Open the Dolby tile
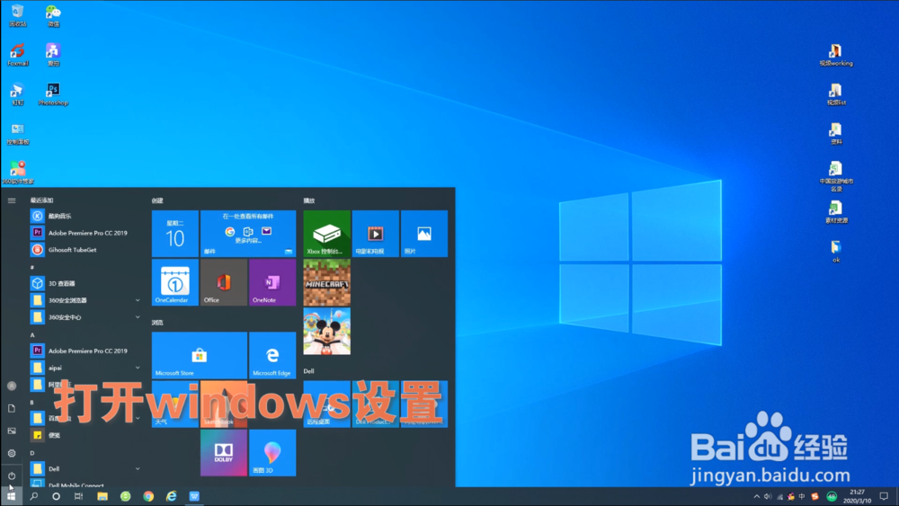 coord(224,453)
